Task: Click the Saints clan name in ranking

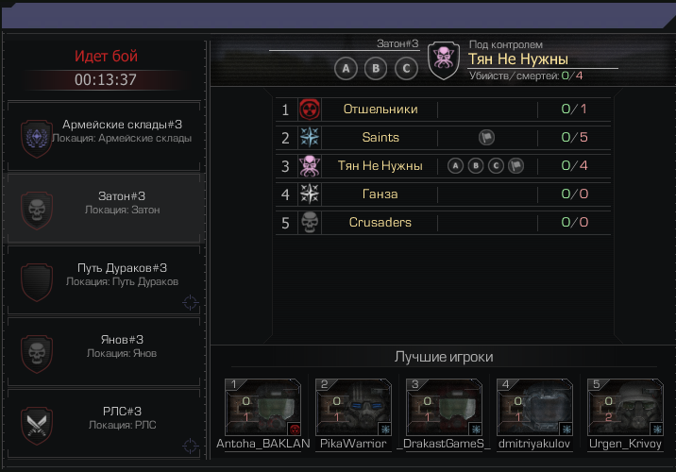Action: click(x=380, y=138)
